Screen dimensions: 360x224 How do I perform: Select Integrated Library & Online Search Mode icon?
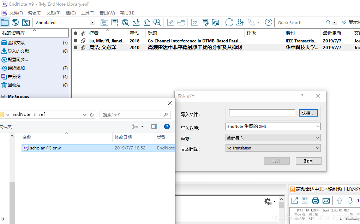pos(26,23)
